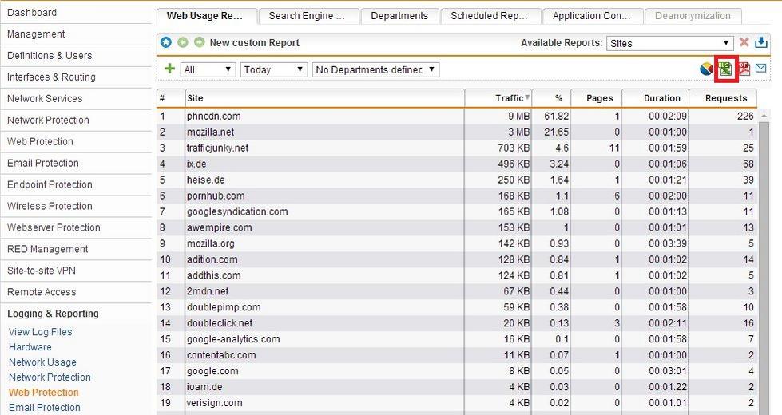The image size is (782, 415).
Task: Open the Departments tab
Action: 399,16
